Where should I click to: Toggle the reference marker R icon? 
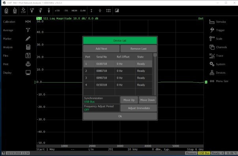tap(49, 11)
